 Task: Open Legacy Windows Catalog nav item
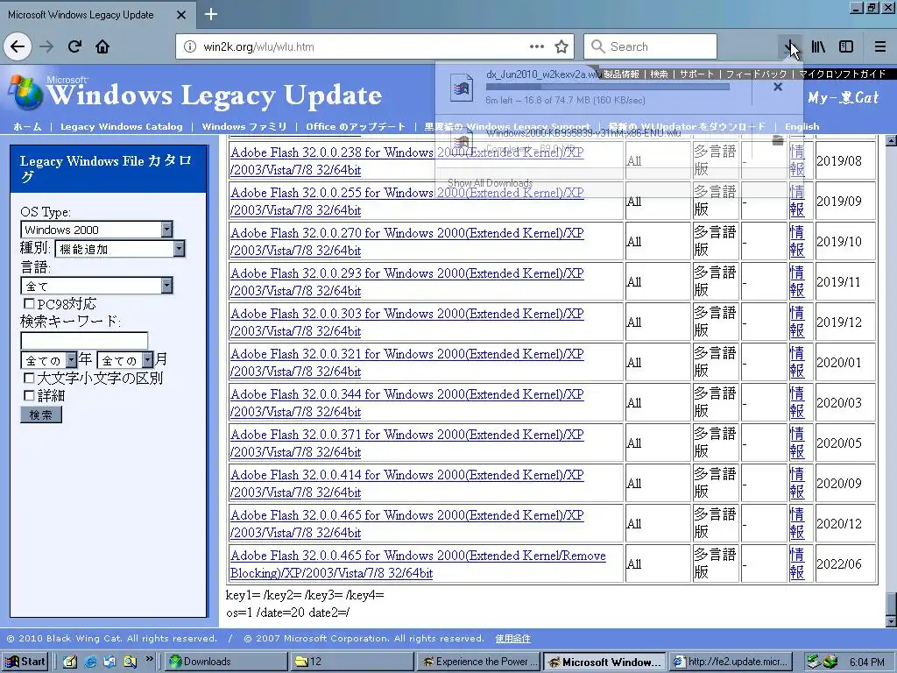click(x=121, y=126)
